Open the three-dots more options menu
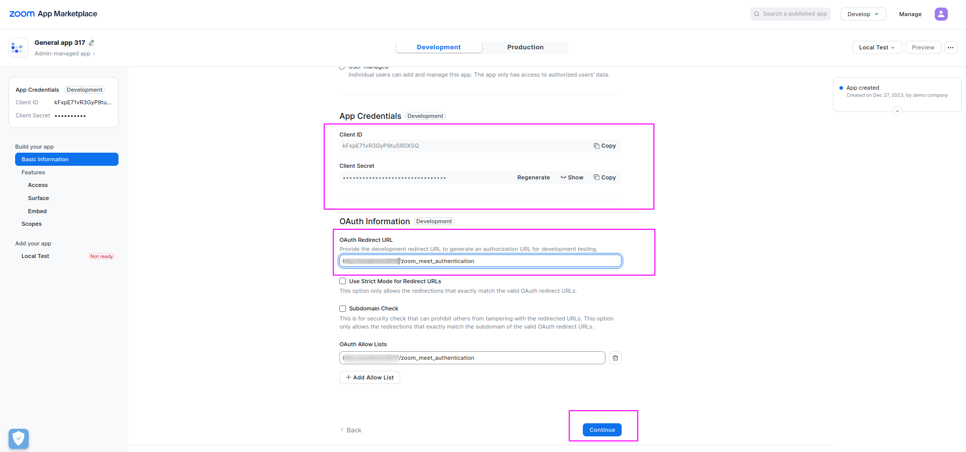966x452 pixels. tap(950, 47)
